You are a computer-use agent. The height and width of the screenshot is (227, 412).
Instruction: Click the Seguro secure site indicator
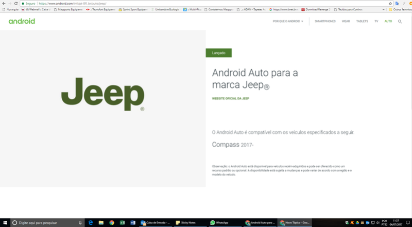[x=28, y=4]
